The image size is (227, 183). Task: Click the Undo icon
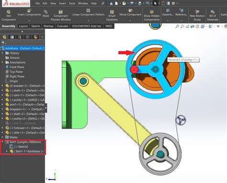[x=148, y=3]
